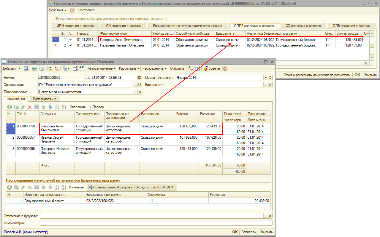Click sort ascending icon in Начисления toolbar
Image resolution: width=380 pixels, height=237 pixels.
[57, 107]
